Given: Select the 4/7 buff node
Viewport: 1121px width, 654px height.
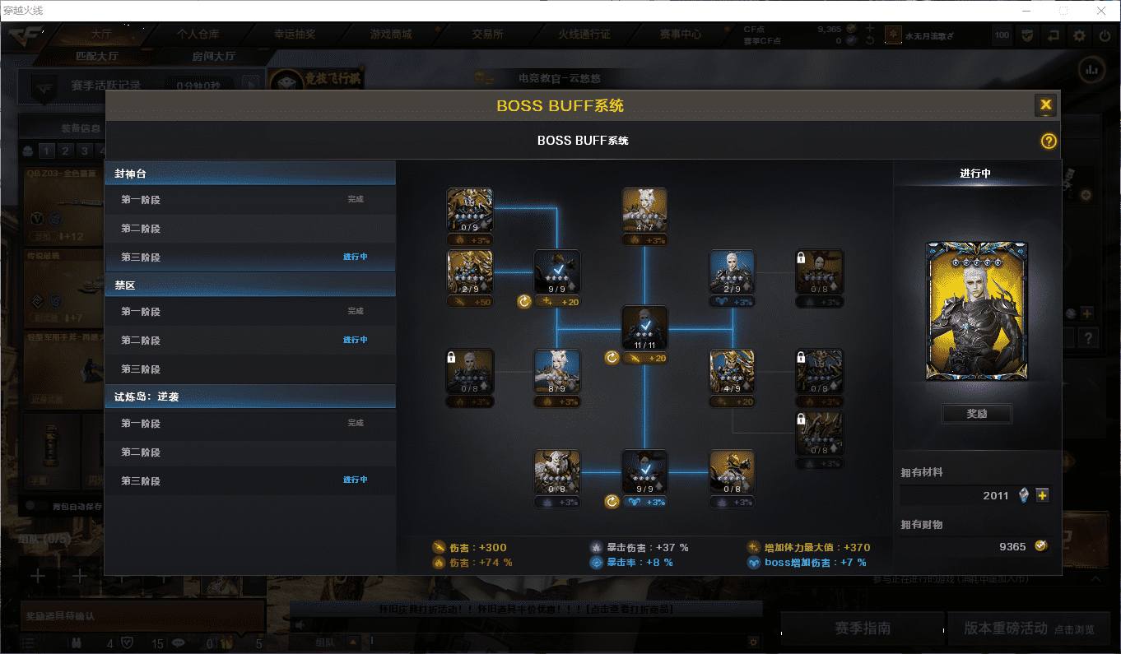Looking at the screenshot, I should (x=644, y=211).
